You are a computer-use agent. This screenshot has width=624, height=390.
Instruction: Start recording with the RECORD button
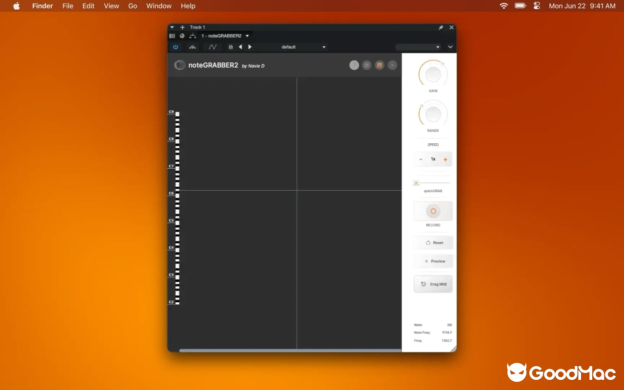coord(433,211)
